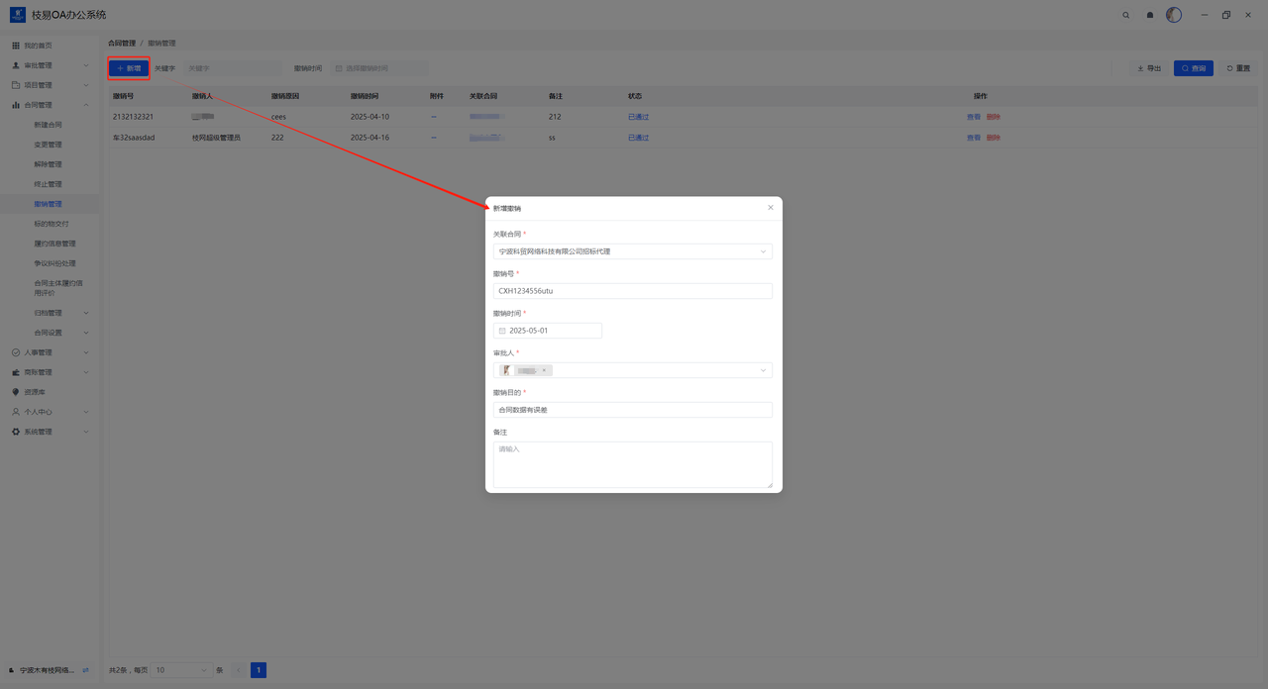This screenshot has height=689, width=1268.
Task: Open the page size dropdown showing 10
Action: pos(181,670)
